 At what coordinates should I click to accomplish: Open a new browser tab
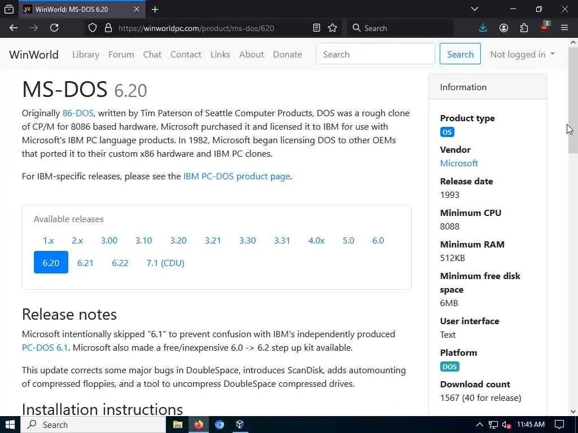(x=155, y=10)
